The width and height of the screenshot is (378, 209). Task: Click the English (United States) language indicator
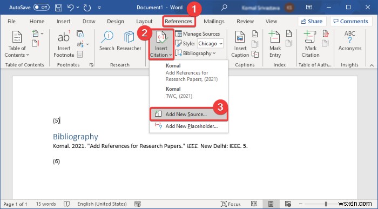click(102, 204)
